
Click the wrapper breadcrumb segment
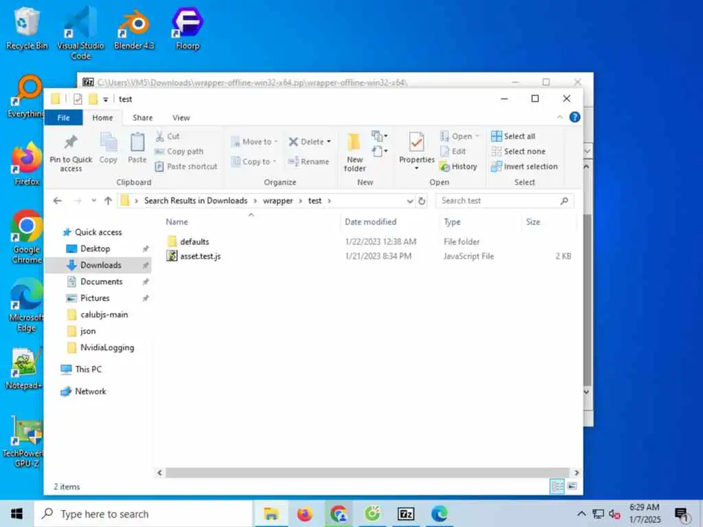[277, 201]
